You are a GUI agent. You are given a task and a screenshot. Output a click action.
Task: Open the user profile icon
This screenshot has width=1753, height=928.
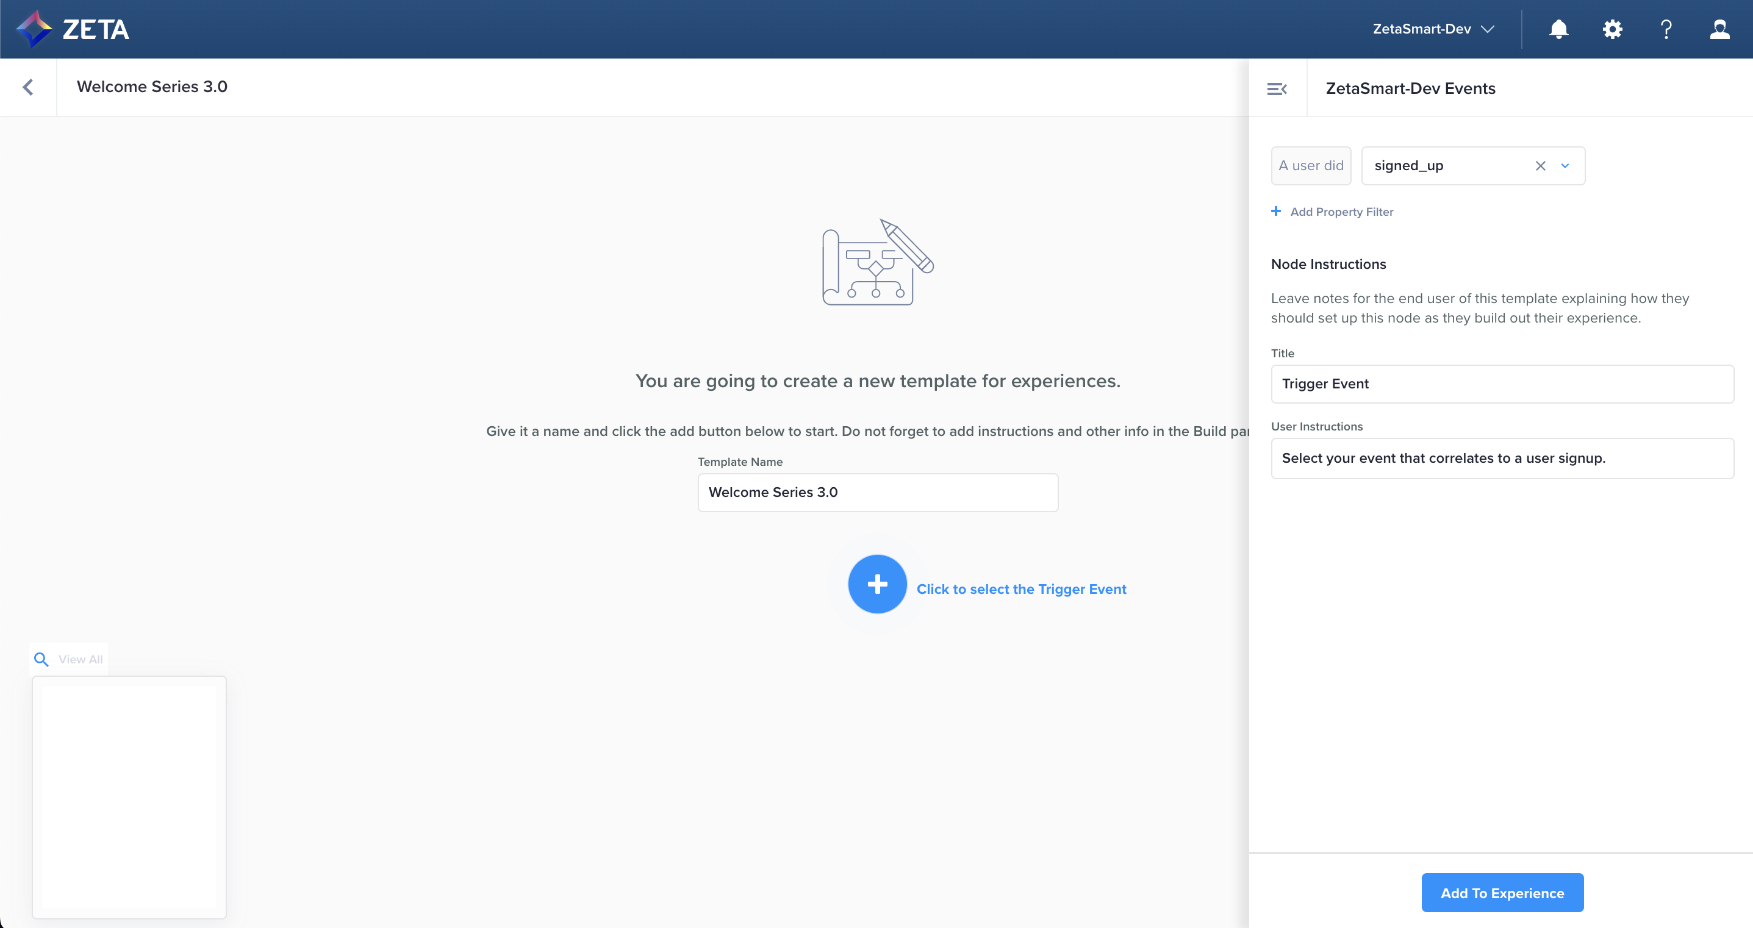click(x=1719, y=29)
